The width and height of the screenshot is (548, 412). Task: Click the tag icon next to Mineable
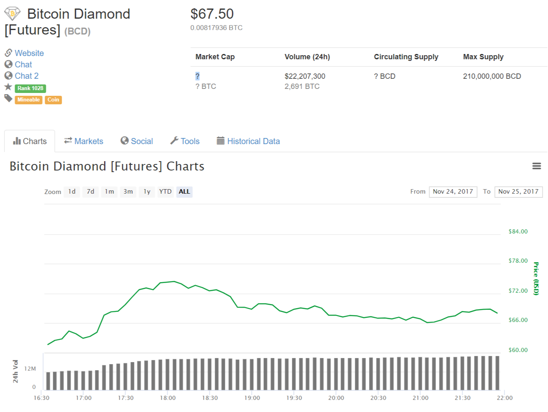point(8,98)
